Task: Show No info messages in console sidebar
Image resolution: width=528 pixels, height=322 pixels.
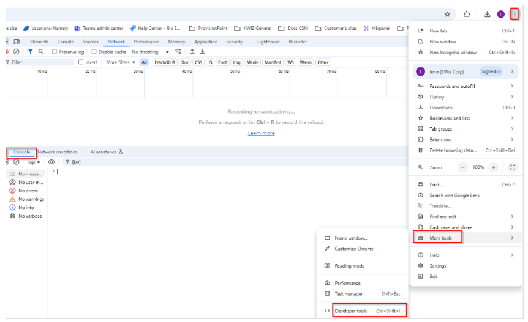Action: pyautogui.click(x=22, y=208)
